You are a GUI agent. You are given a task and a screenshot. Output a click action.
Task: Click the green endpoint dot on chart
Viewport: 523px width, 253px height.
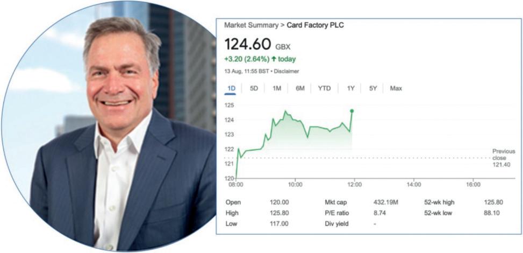tap(352, 111)
